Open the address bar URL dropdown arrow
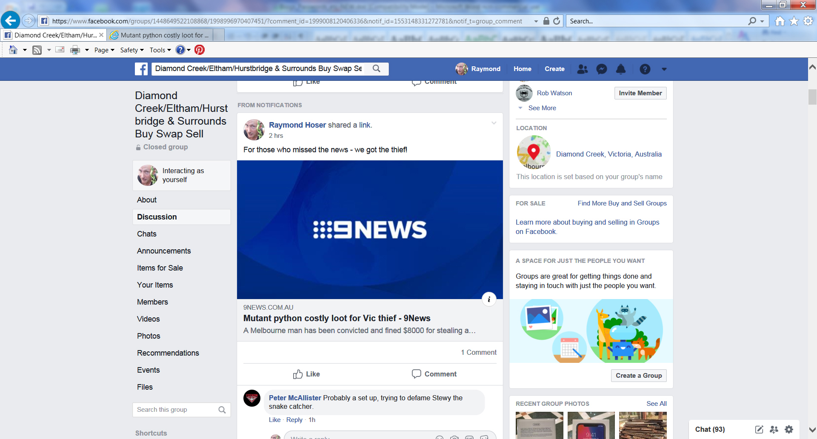This screenshot has width=817, height=439. click(x=536, y=21)
